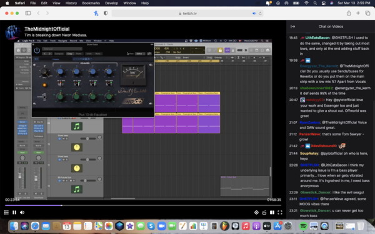Reload the twitch.tv page
The height and width of the screenshot is (234, 375).
click(260, 13)
